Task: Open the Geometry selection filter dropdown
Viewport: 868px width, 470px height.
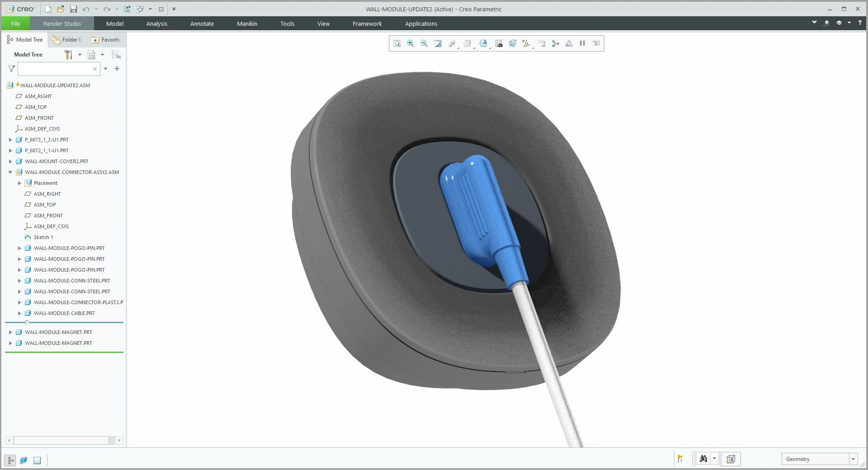Action: click(x=853, y=459)
